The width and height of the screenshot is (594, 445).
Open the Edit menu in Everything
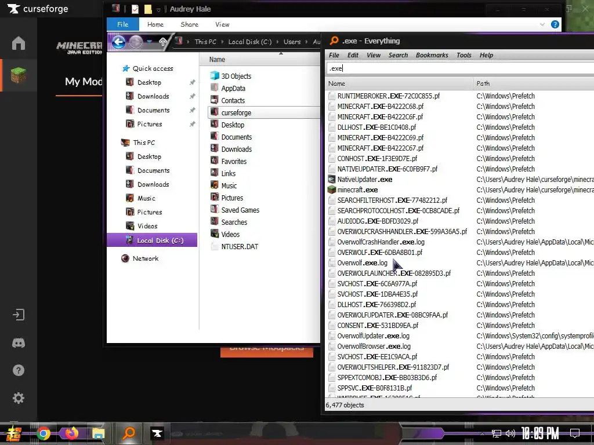[x=353, y=55]
